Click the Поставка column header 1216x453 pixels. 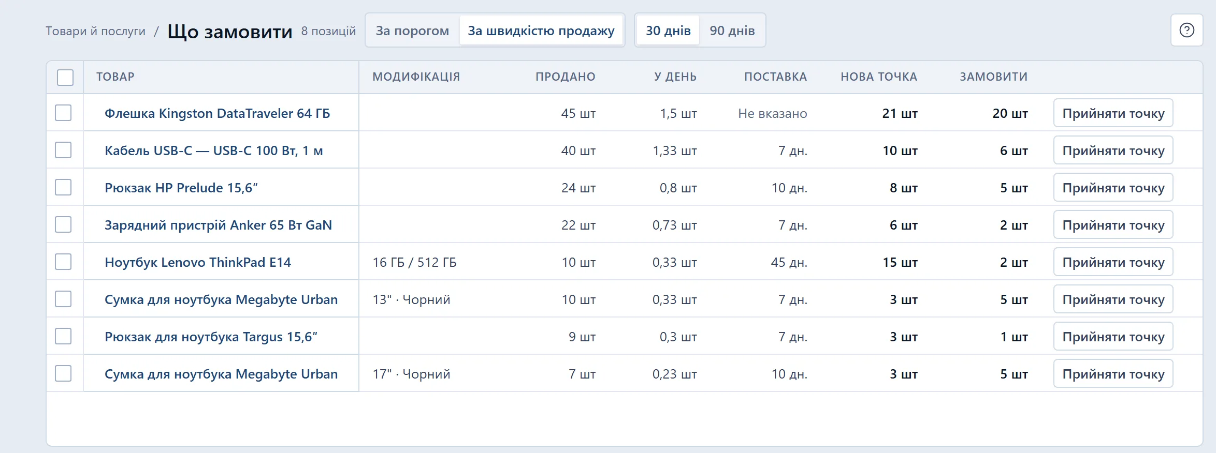[776, 77]
